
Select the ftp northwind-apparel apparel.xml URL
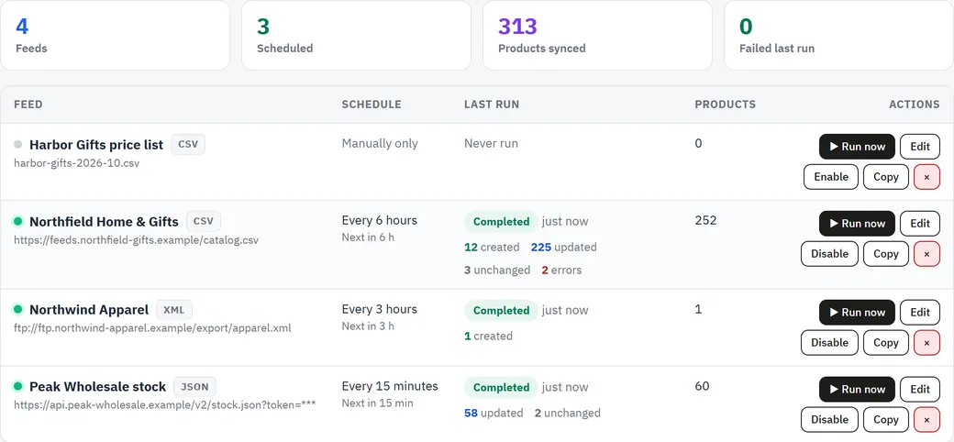tap(152, 328)
